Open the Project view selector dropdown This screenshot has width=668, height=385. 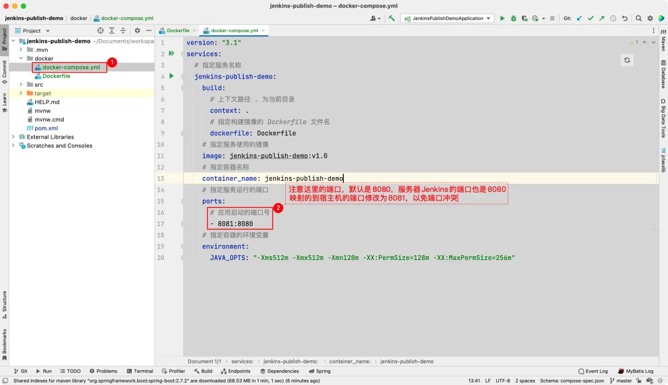pyautogui.click(x=32, y=31)
